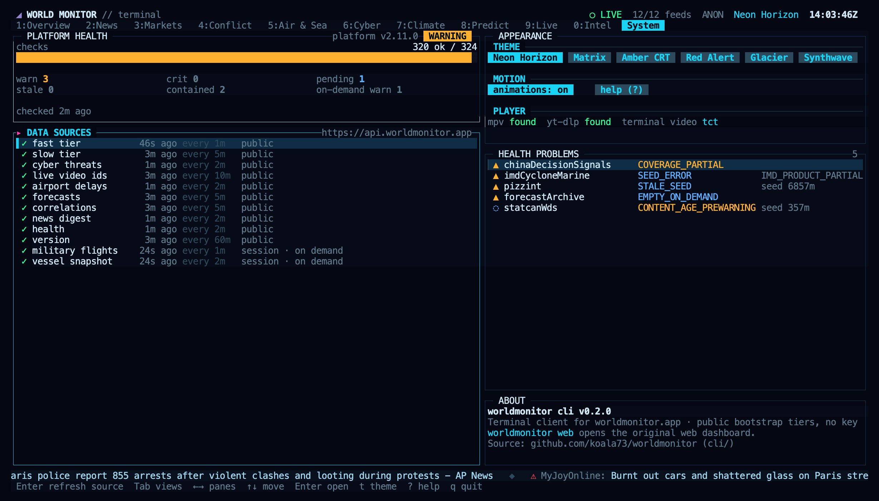This screenshot has width=879, height=501.
Task: Click the LIVE status circle indicator
Action: (x=592, y=15)
